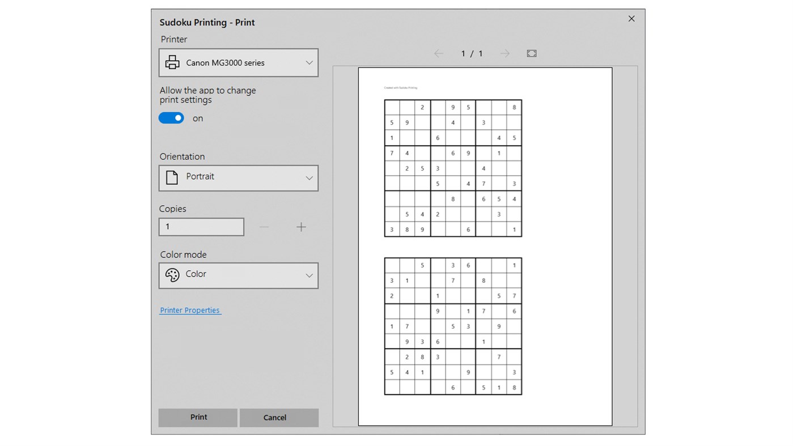Click the printer icon beside Canon MG3000
Screen dimensions: 793x446
pos(172,62)
